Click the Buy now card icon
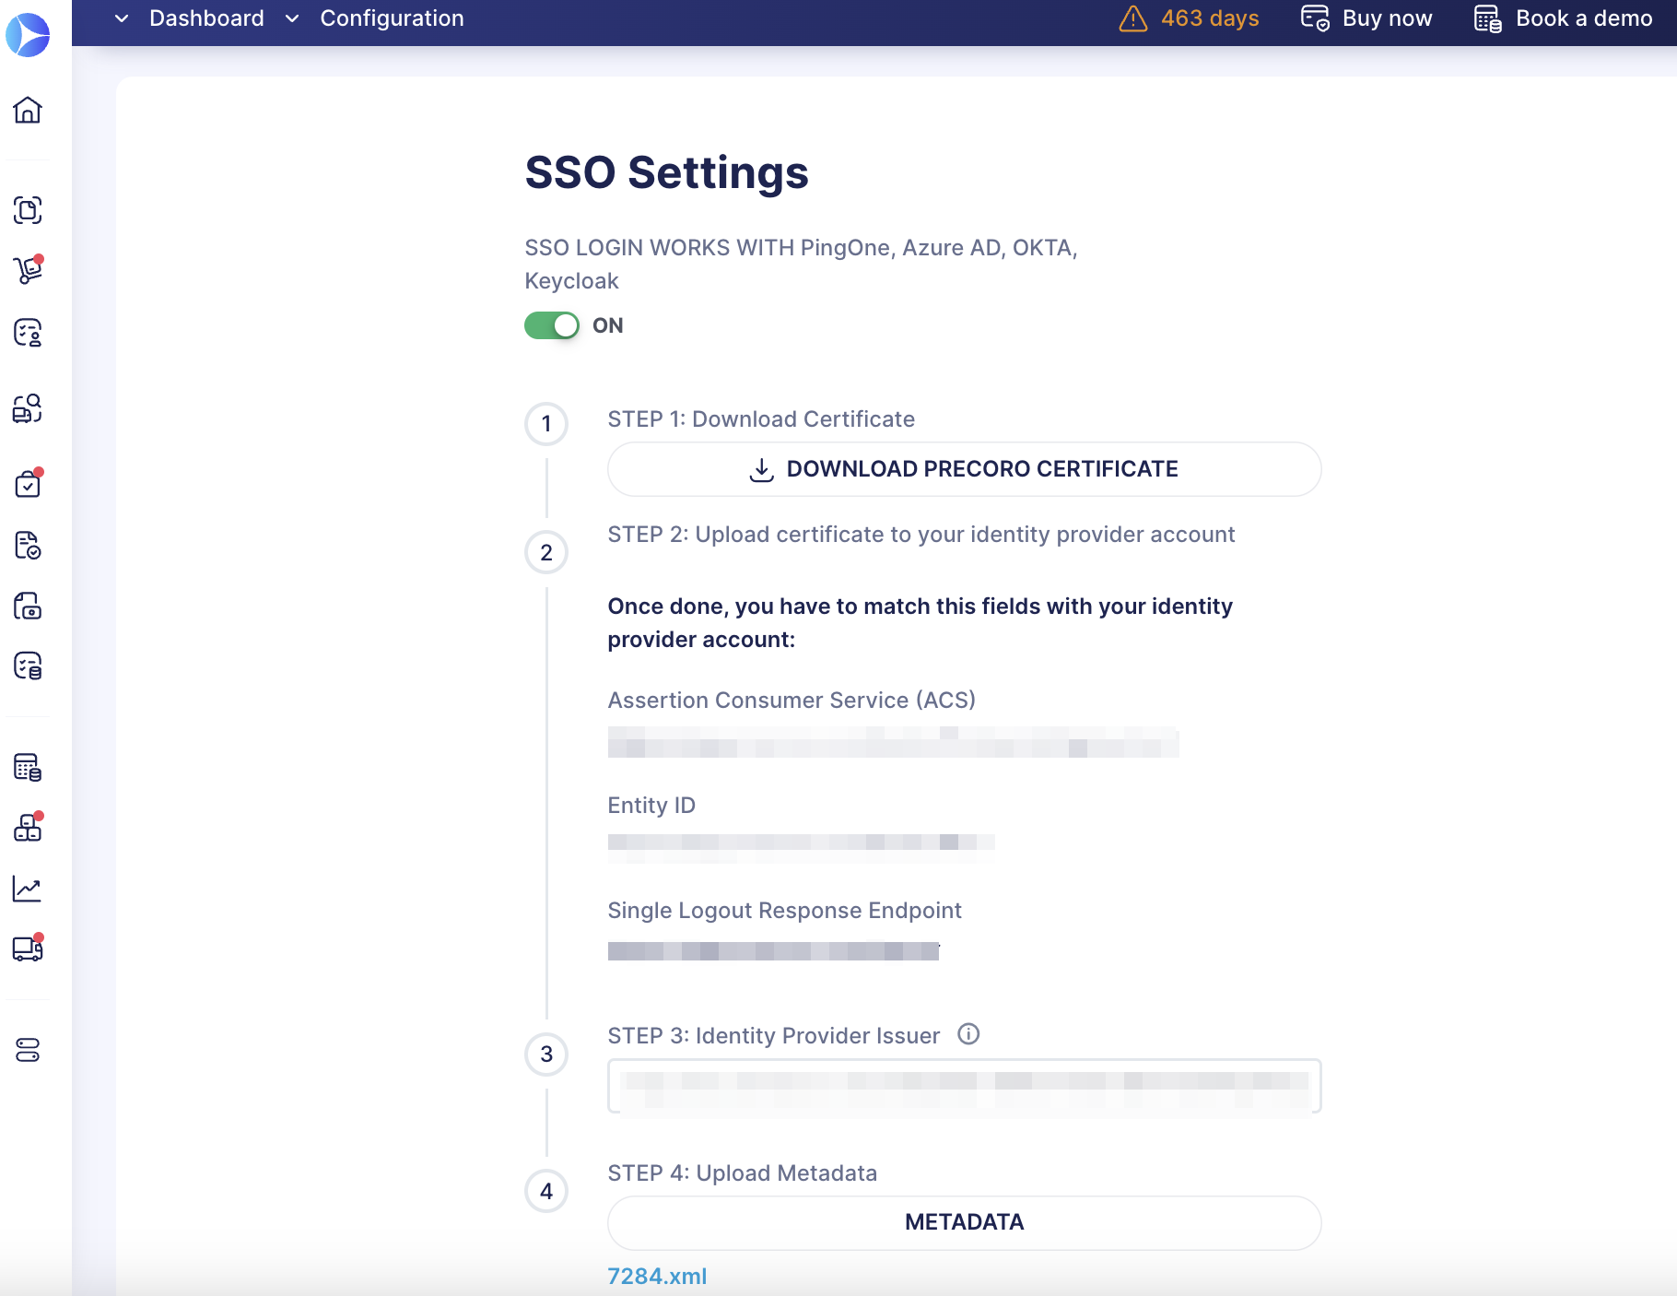The image size is (1677, 1296). [1315, 18]
